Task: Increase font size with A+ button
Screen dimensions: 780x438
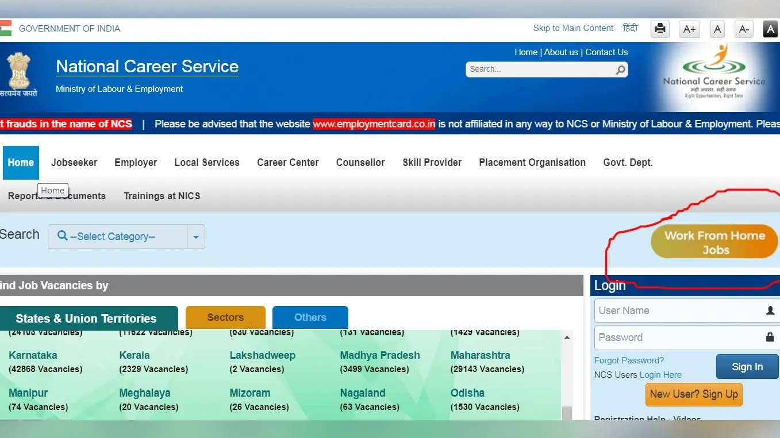Action: point(689,29)
